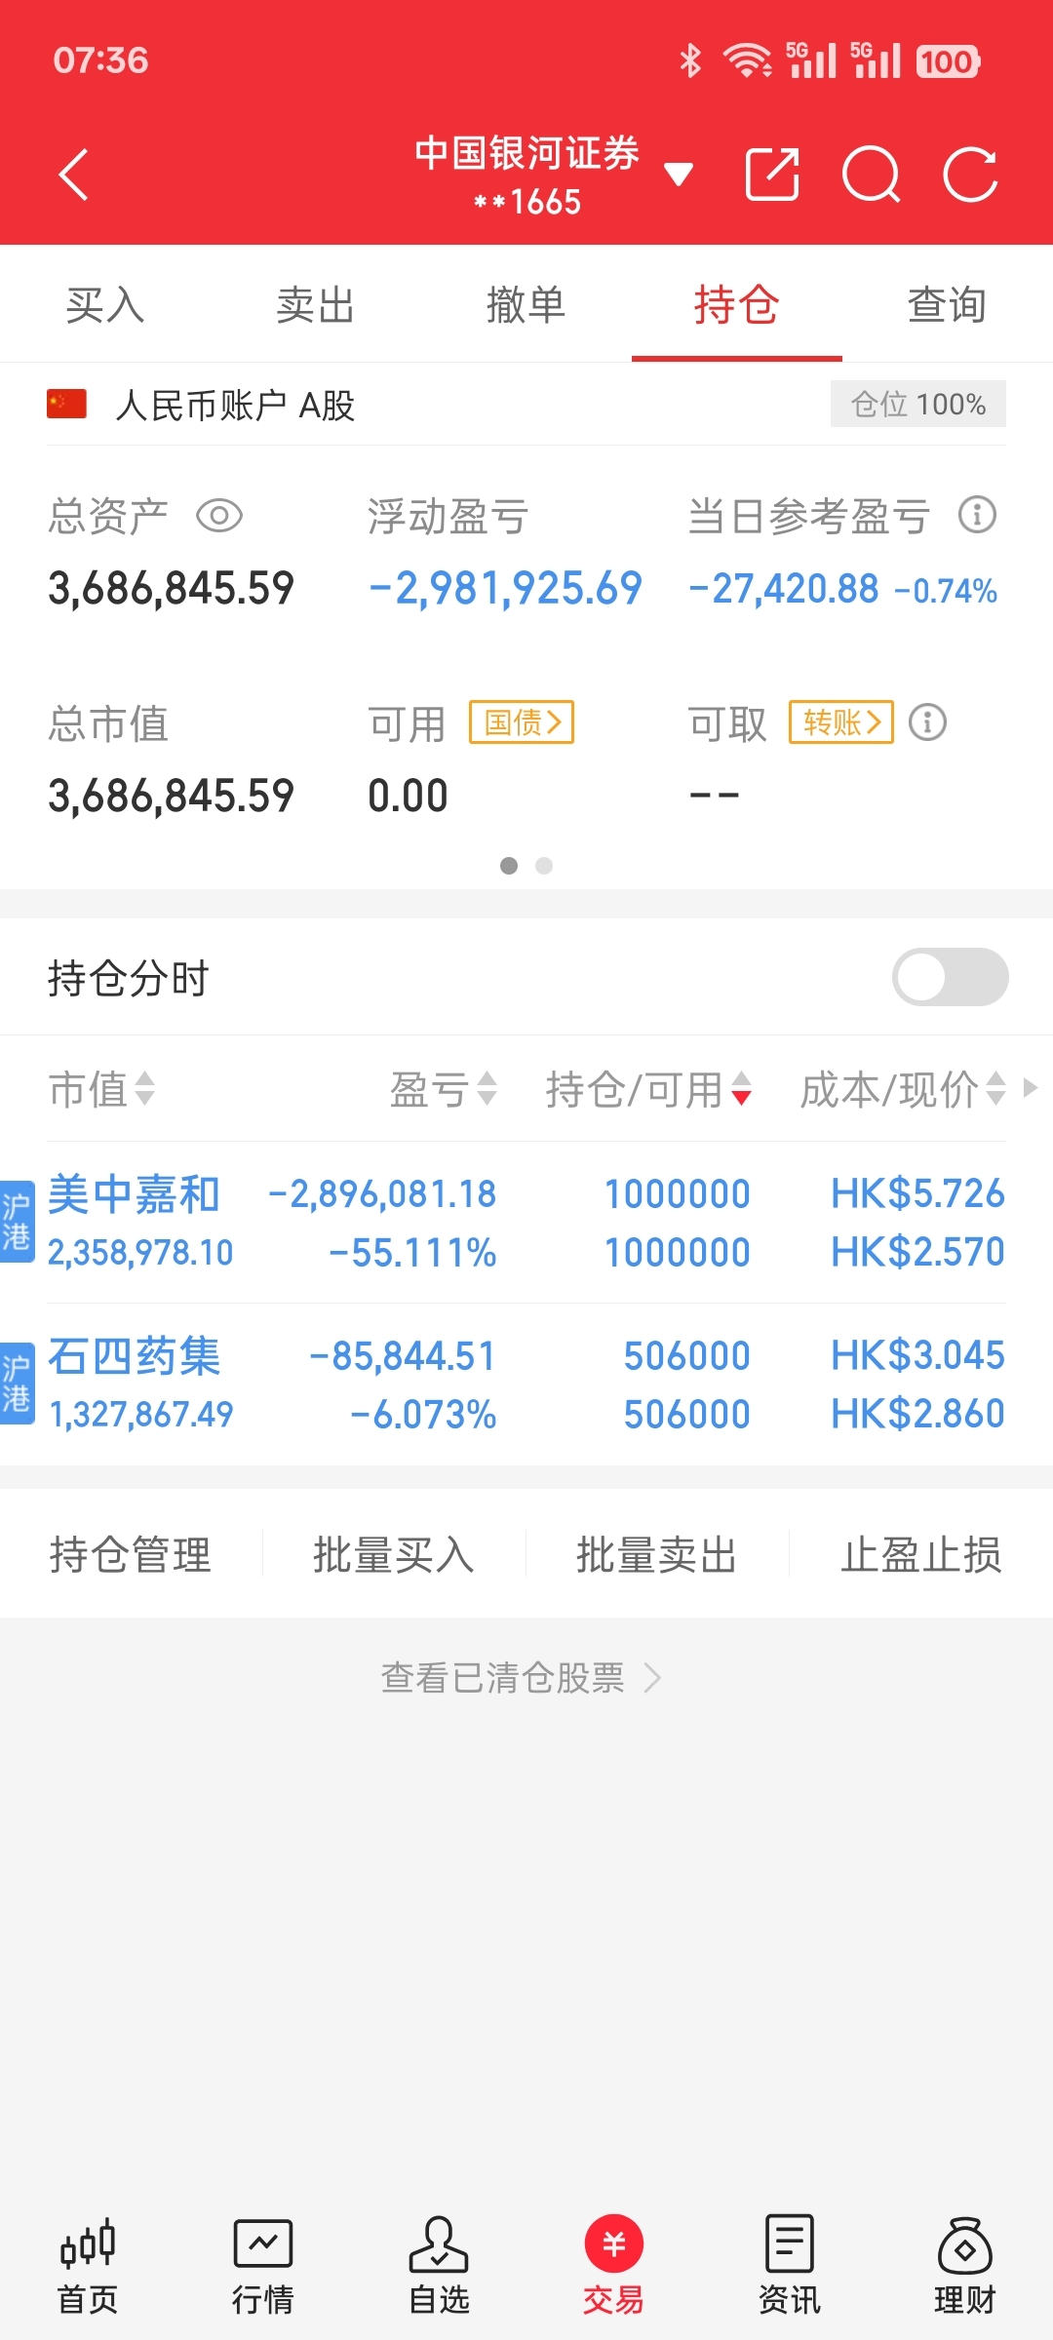The width and height of the screenshot is (1053, 2340).
Task: Open the 查询 tab
Action: pos(948,305)
